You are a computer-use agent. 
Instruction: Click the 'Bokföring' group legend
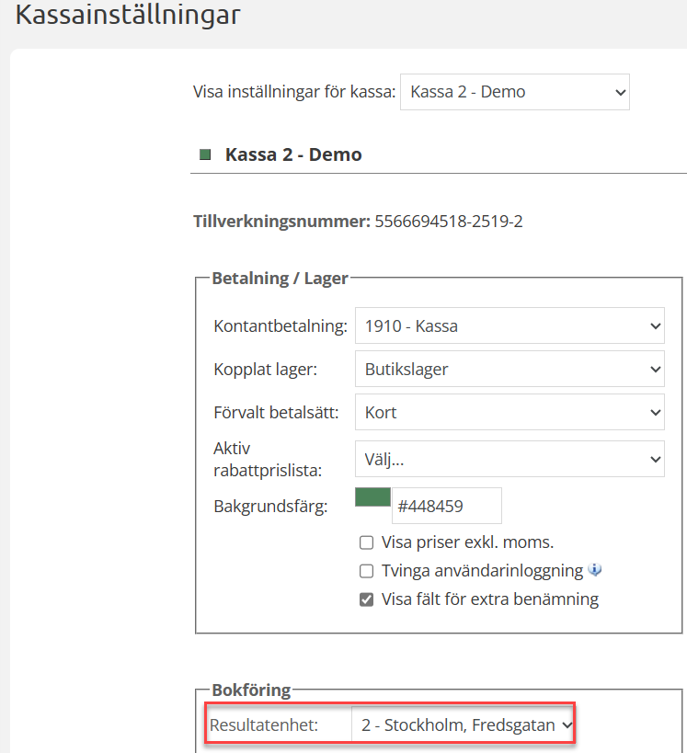(x=251, y=690)
